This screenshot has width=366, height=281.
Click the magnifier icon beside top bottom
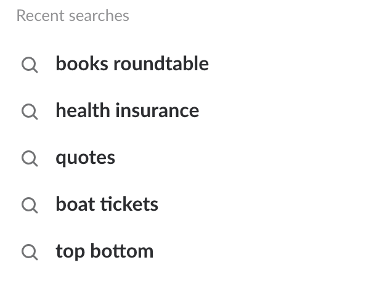tap(30, 252)
